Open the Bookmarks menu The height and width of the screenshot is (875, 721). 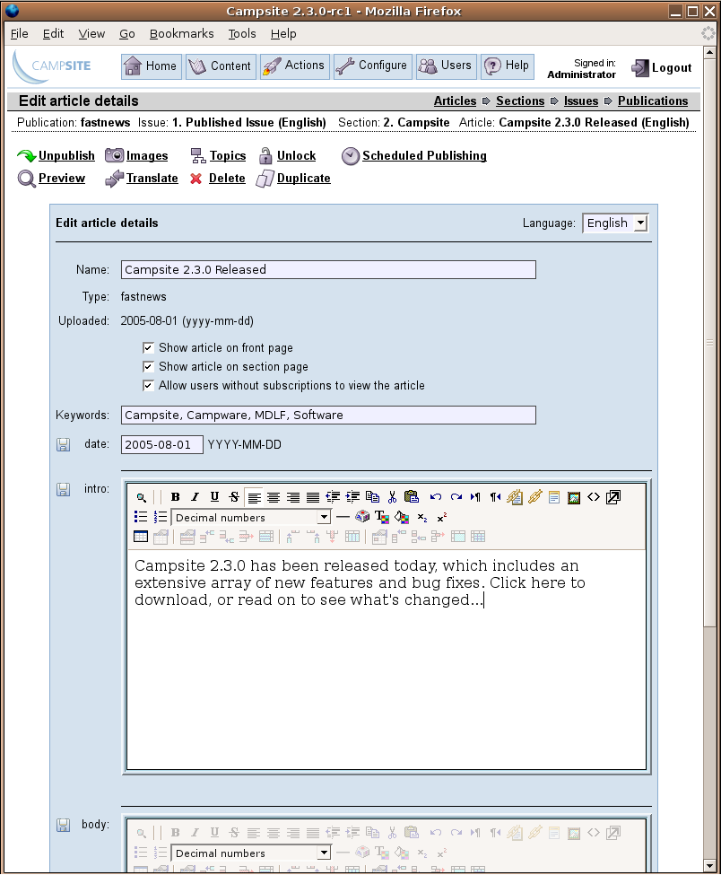(182, 33)
